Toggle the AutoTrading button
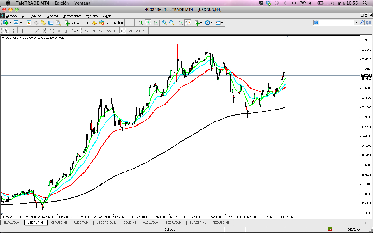373x233 pixels. (111, 23)
